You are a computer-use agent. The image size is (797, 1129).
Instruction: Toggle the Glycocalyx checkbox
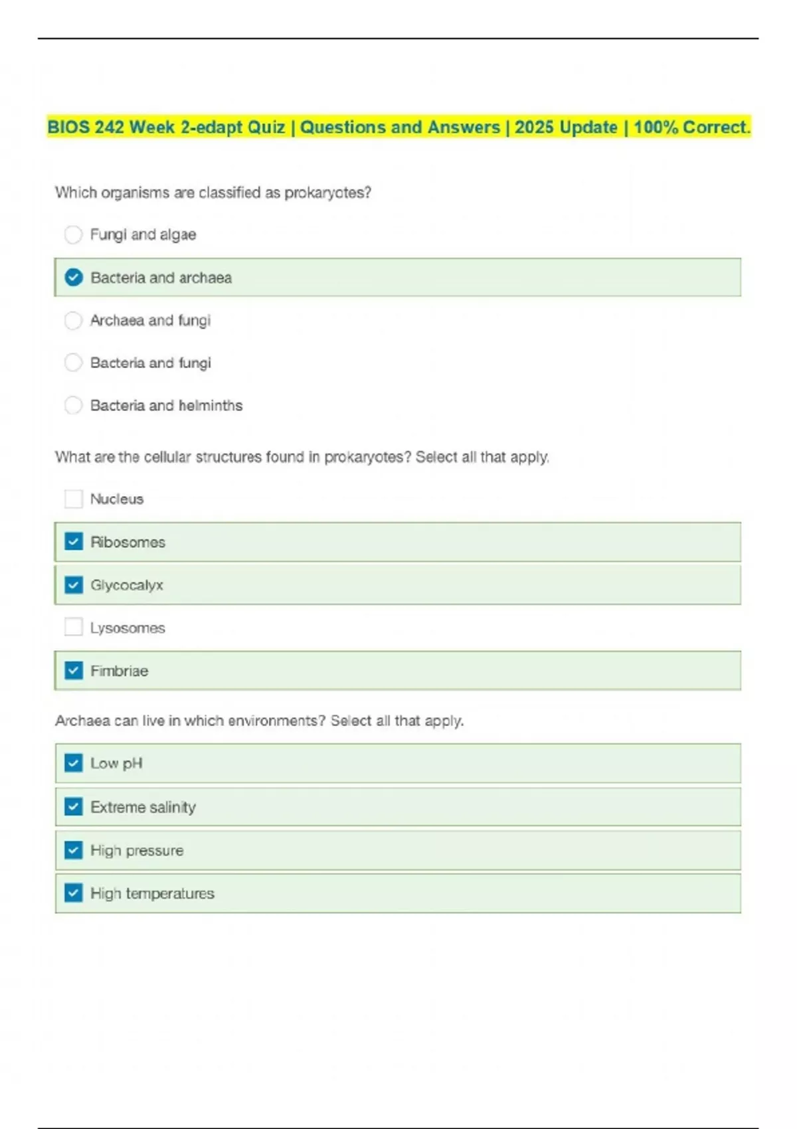[74, 585]
